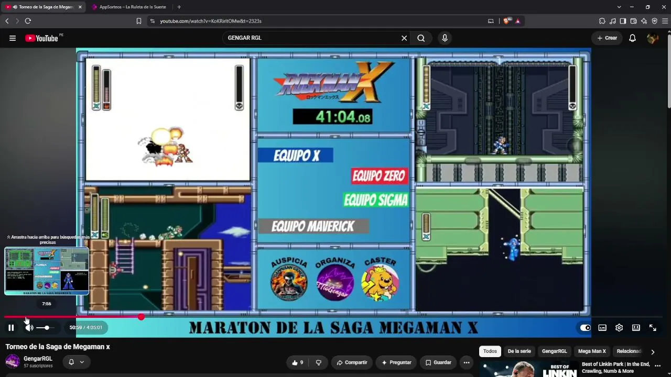Open Brave Shields icon
This screenshot has width=671, height=377.
click(506, 21)
